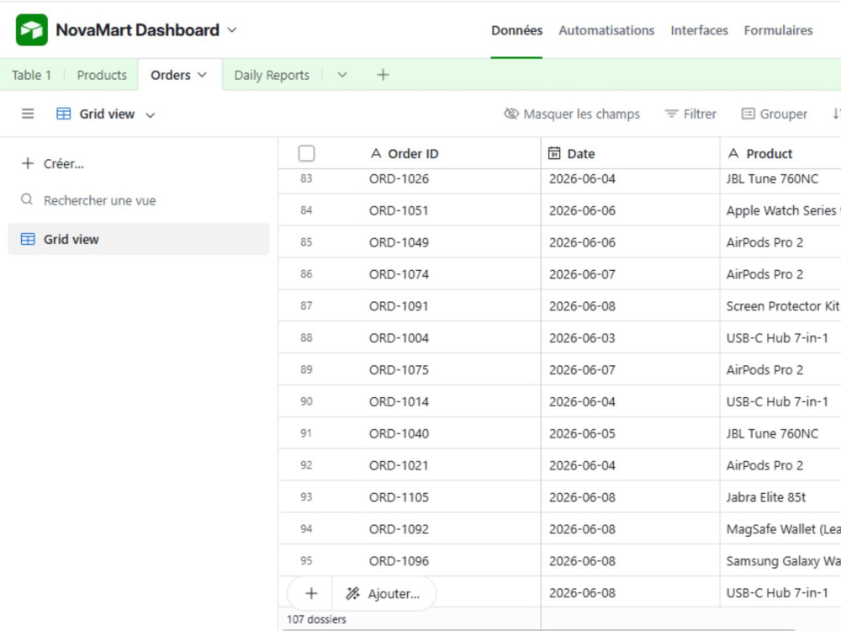
Task: Click the date cell of row 88
Action: pos(630,338)
